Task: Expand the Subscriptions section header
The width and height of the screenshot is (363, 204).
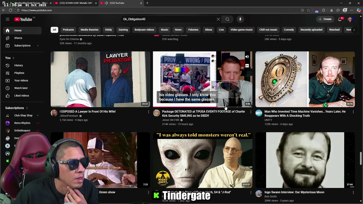Action: coord(16,108)
